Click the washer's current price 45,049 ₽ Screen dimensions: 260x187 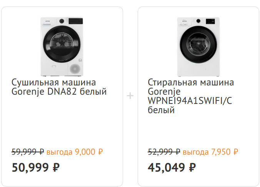(x=172, y=167)
